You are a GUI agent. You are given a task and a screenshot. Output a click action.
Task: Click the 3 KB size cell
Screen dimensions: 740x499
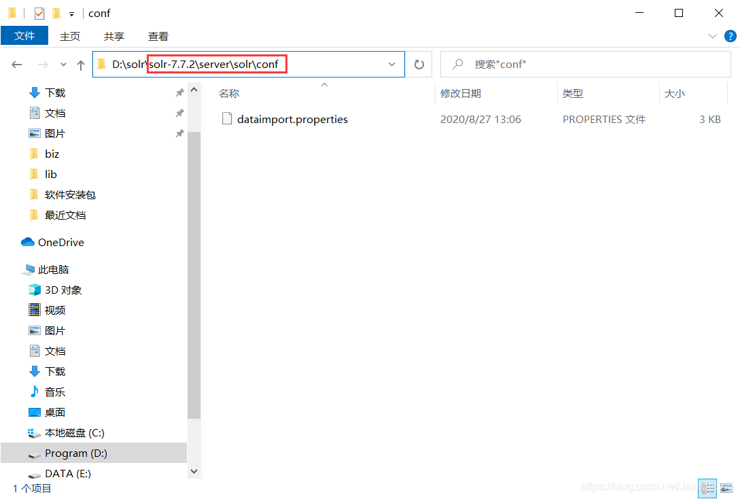click(x=710, y=120)
